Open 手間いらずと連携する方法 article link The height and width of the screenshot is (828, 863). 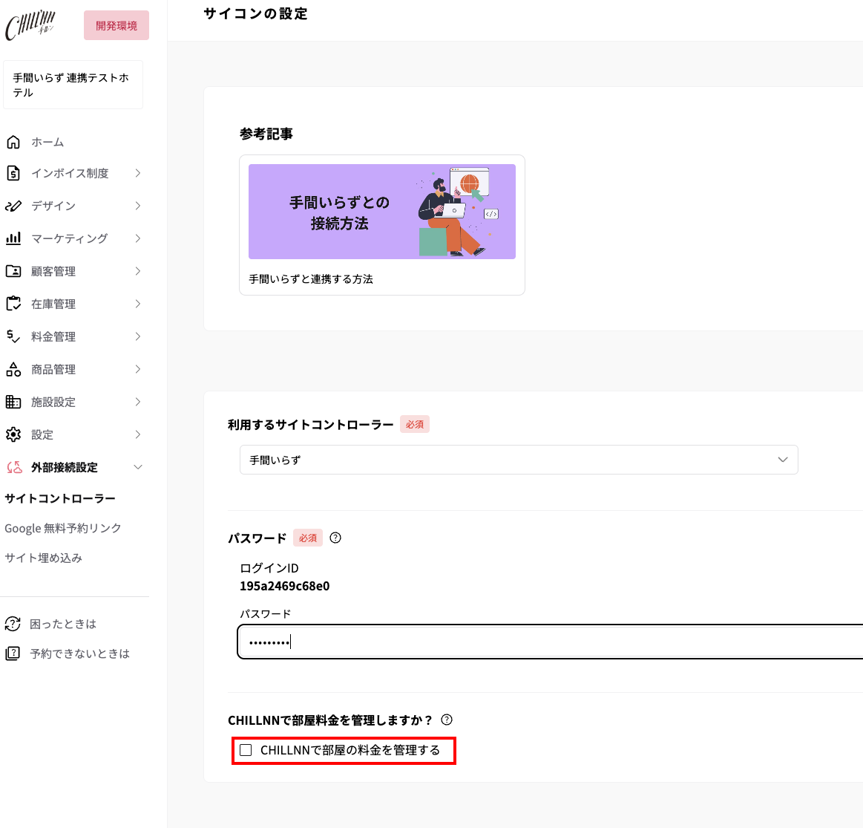311,278
